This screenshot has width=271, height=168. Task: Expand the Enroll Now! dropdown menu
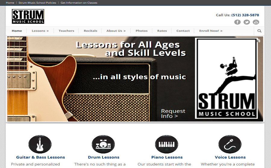pyautogui.click(x=211, y=31)
